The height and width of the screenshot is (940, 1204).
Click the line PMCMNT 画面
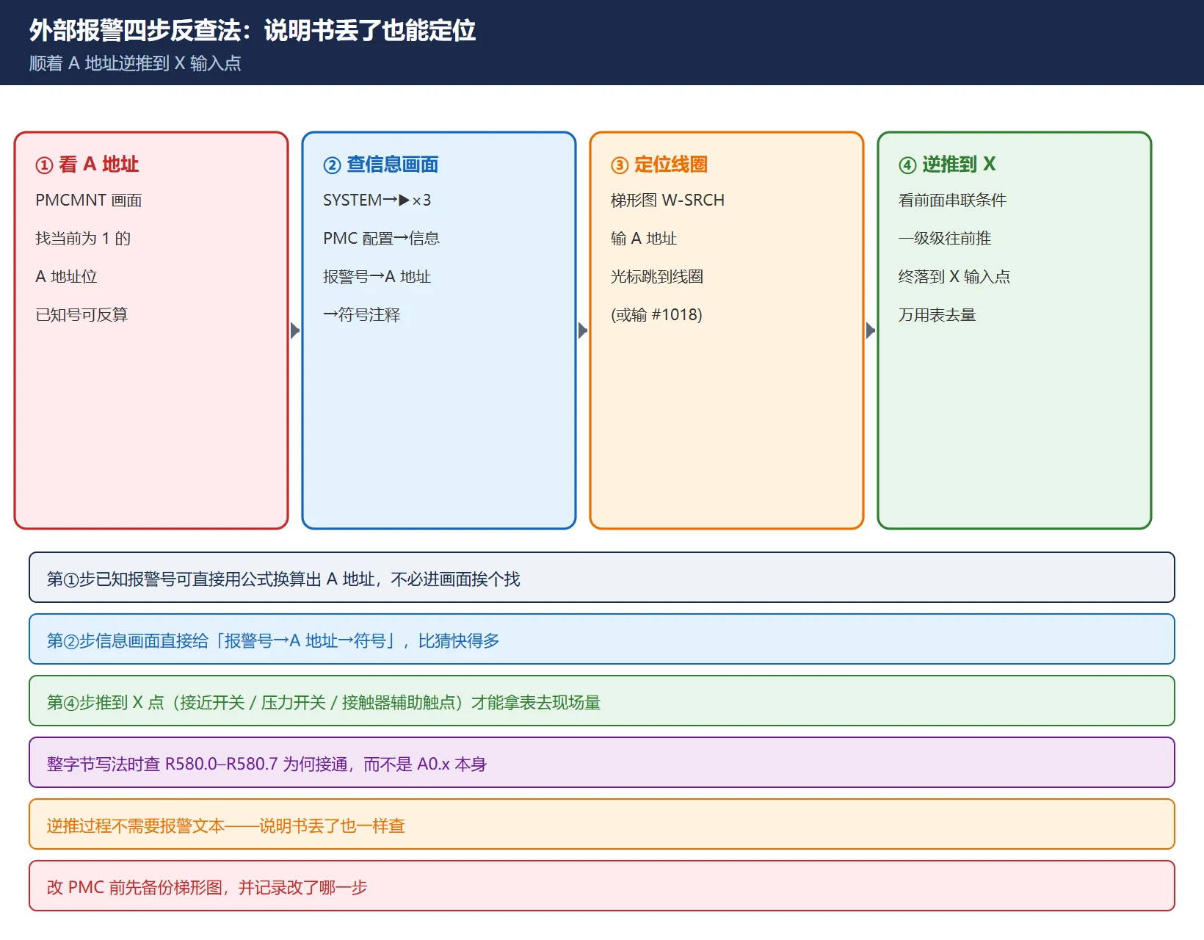click(x=89, y=200)
